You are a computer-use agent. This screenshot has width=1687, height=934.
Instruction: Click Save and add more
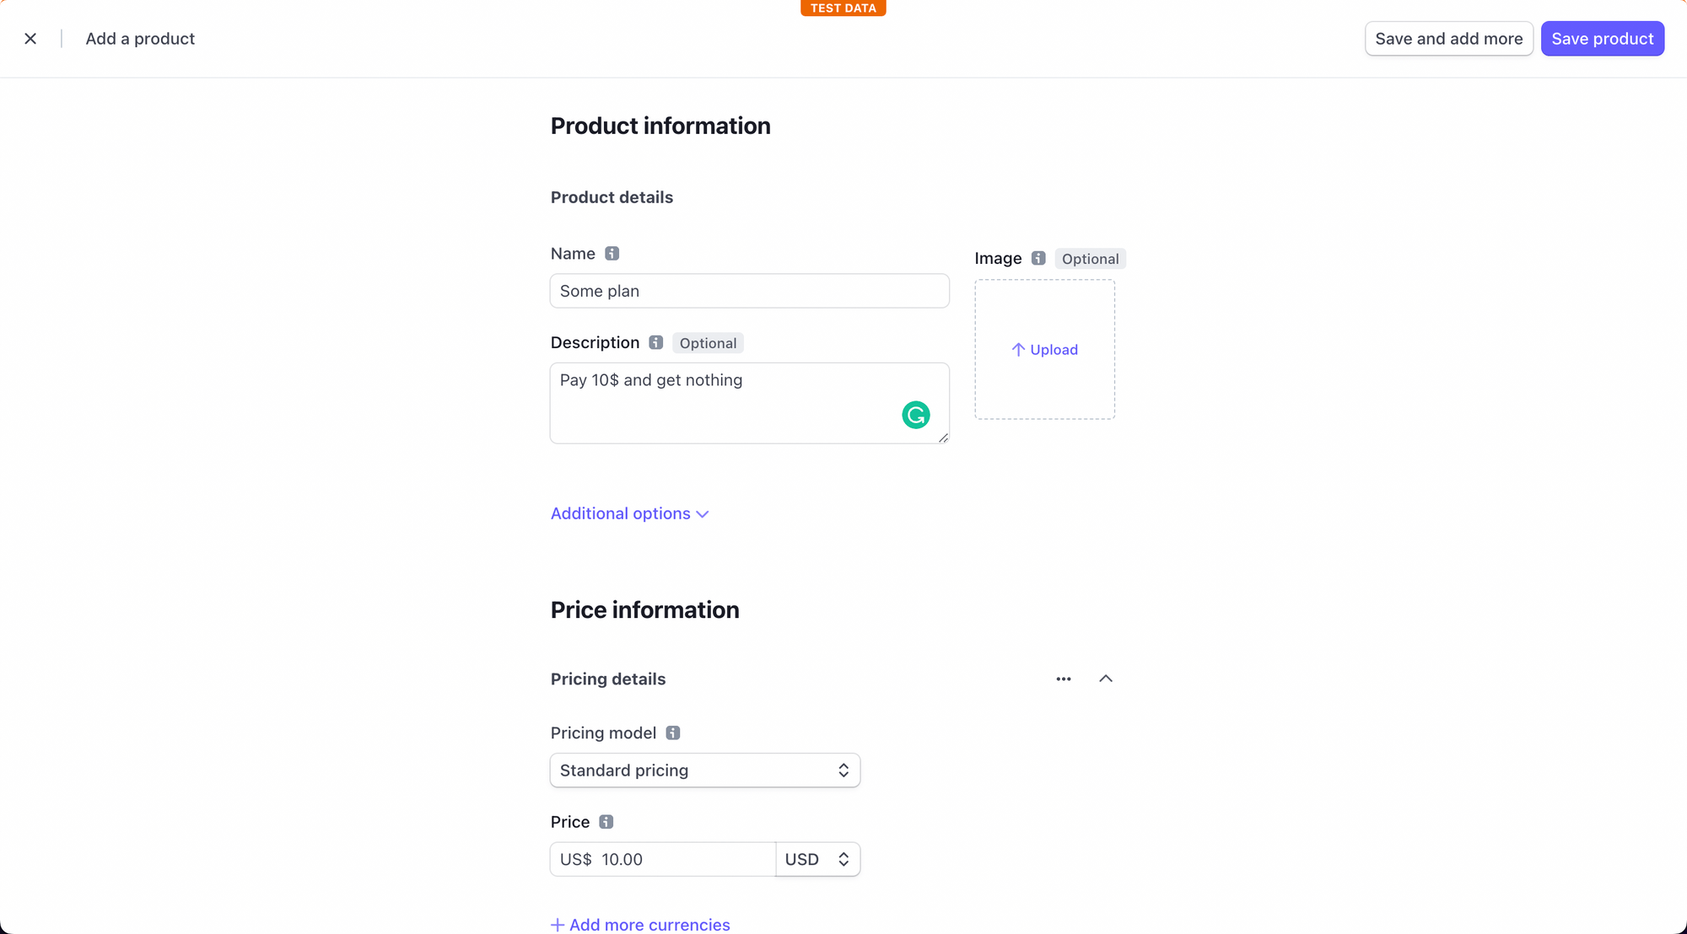click(1448, 38)
